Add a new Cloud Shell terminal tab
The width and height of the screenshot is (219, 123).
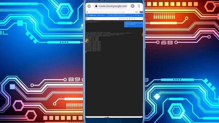96,19
